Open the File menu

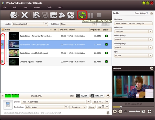pyautogui.click(x=5, y=7)
